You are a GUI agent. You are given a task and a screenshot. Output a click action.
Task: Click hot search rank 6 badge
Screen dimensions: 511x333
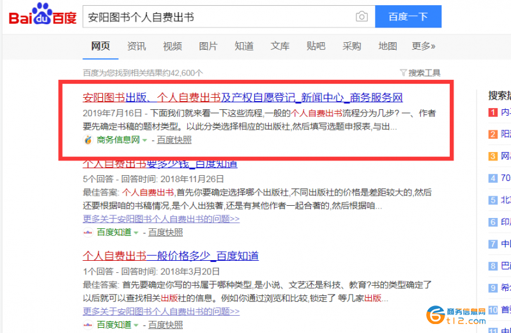(492, 222)
